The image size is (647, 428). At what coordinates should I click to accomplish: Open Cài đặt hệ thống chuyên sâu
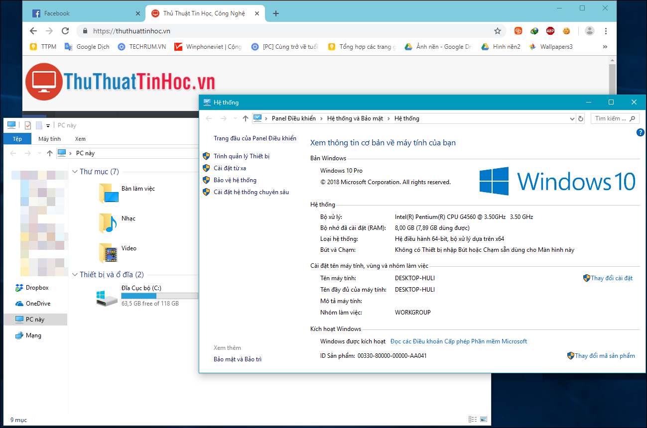click(251, 192)
